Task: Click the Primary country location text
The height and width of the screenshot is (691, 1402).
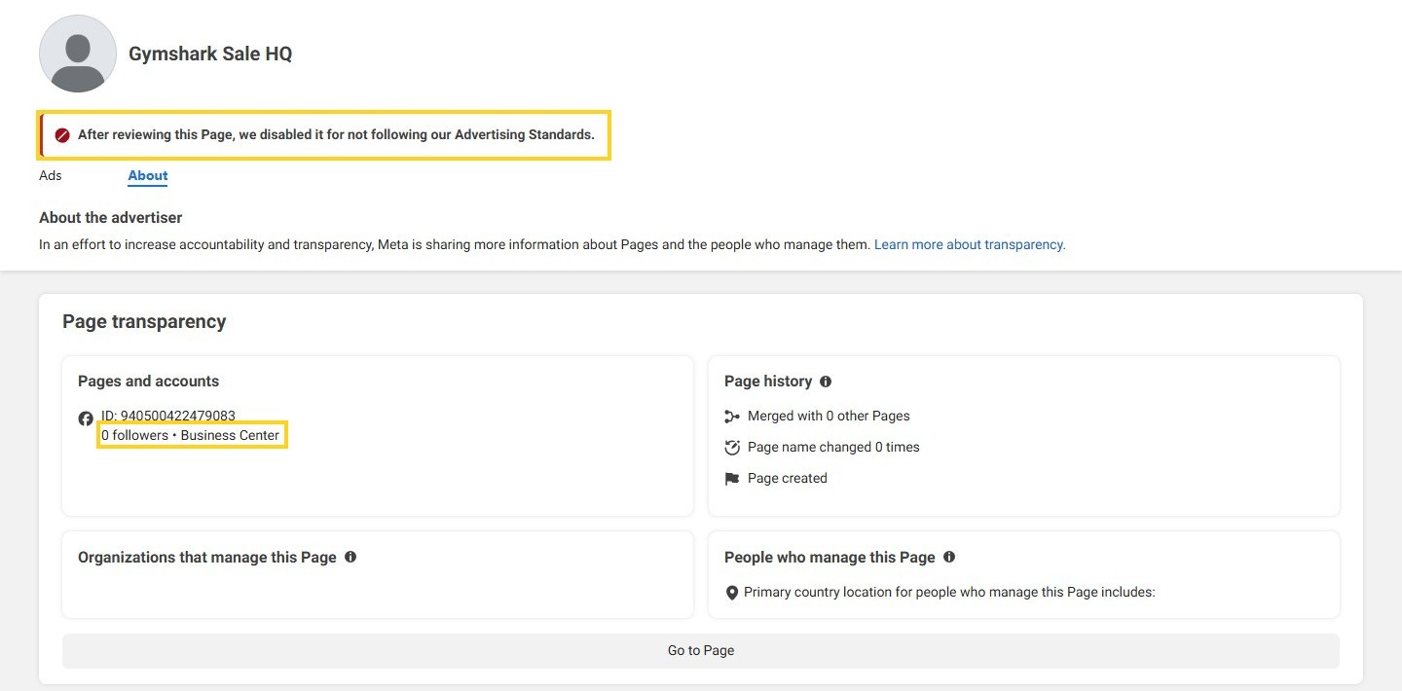Action: (x=949, y=592)
